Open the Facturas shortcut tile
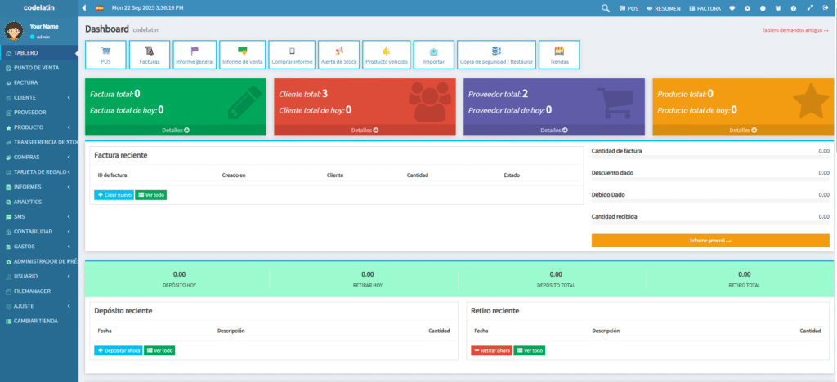The height and width of the screenshot is (382, 837). point(150,55)
